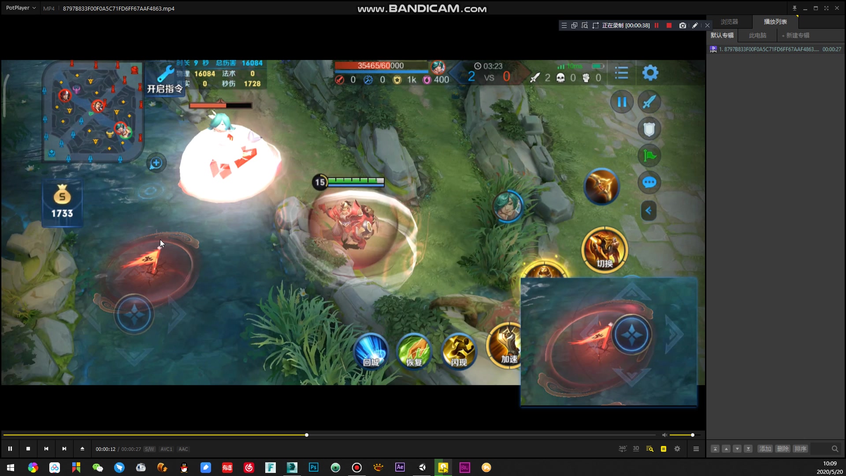Screen dimensions: 846x476
Task: Click the 新建专辑 button
Action: click(x=796, y=35)
